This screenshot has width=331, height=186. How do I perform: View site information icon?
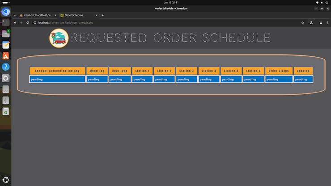point(35,23)
